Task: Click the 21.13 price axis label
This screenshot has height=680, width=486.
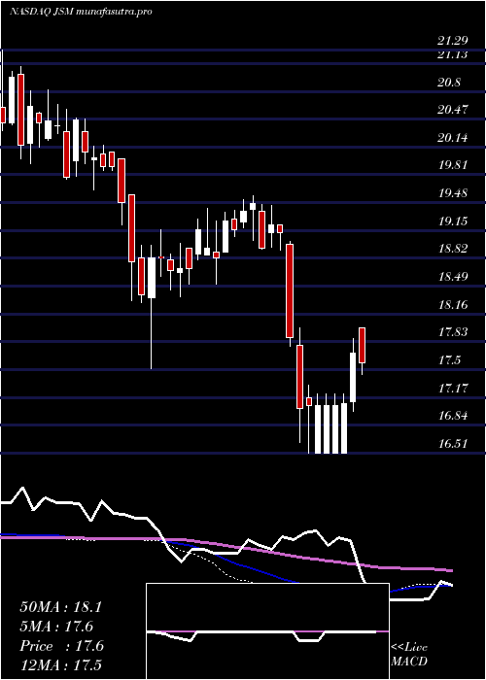Action: [x=453, y=54]
